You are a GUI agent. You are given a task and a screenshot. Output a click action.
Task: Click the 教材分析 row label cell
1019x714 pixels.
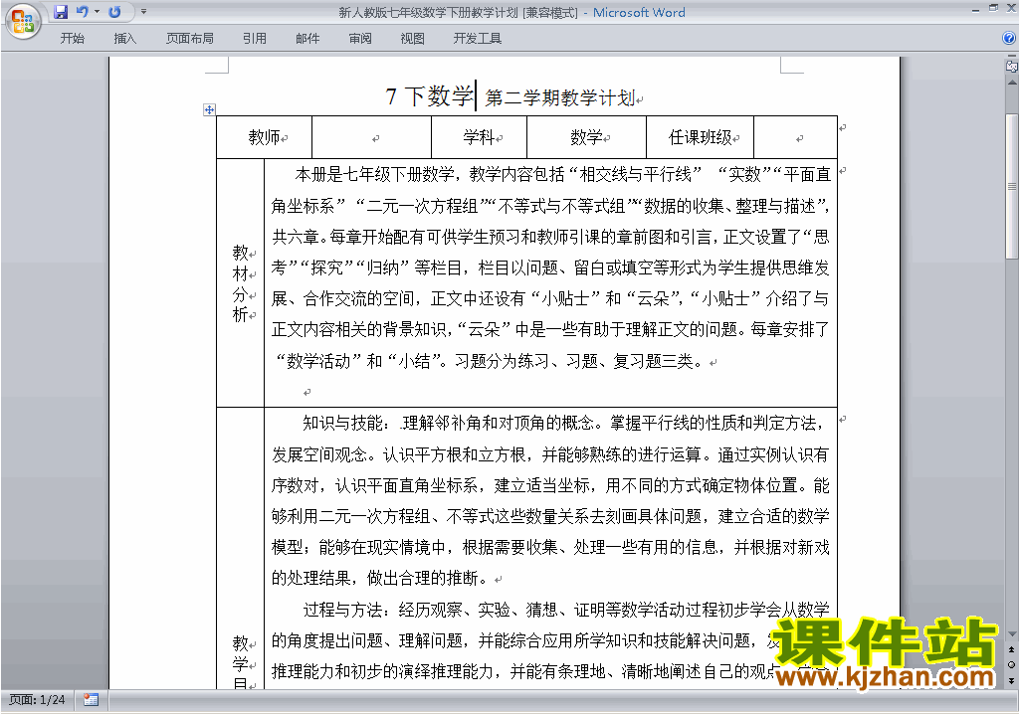241,283
